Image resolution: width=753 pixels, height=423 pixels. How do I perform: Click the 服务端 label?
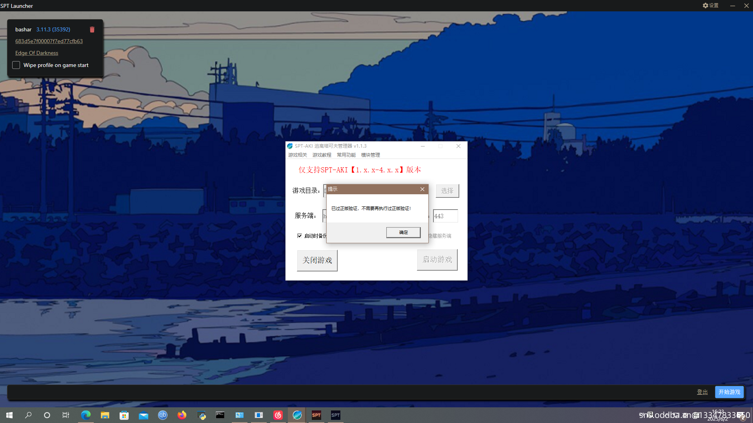coord(305,216)
